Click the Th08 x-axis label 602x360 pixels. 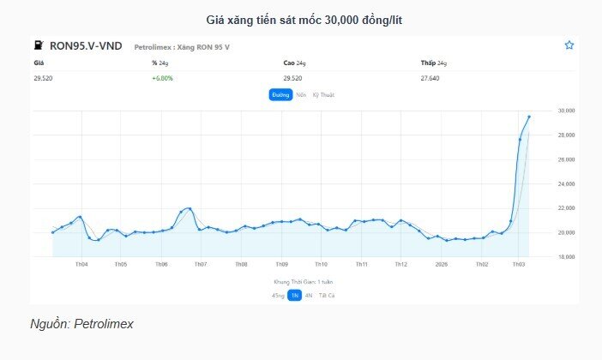[241, 264]
